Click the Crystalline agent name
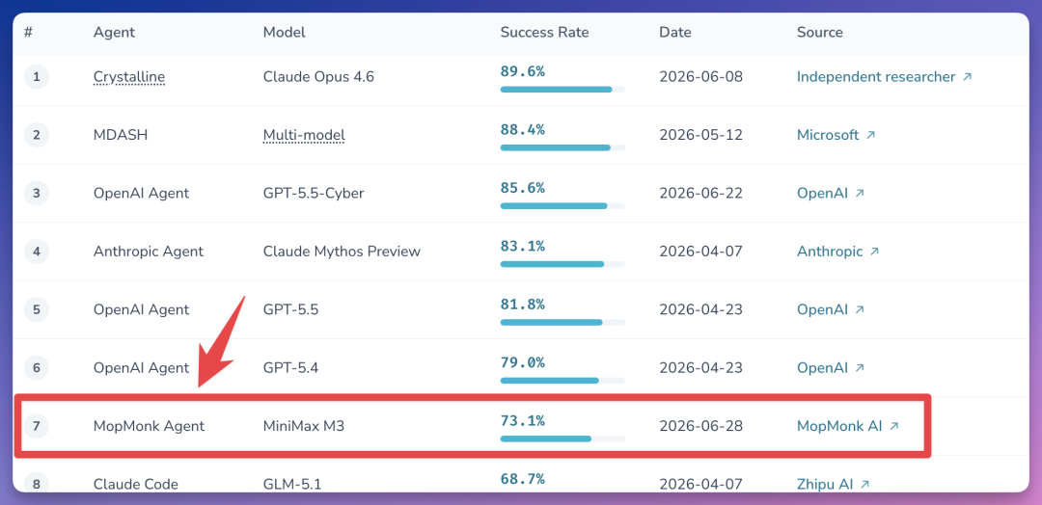Image resolution: width=1042 pixels, height=505 pixels. pos(129,77)
